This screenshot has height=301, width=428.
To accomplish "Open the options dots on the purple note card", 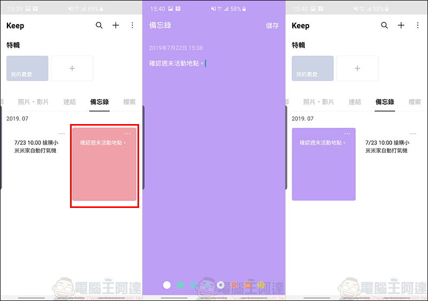I will point(347,134).
